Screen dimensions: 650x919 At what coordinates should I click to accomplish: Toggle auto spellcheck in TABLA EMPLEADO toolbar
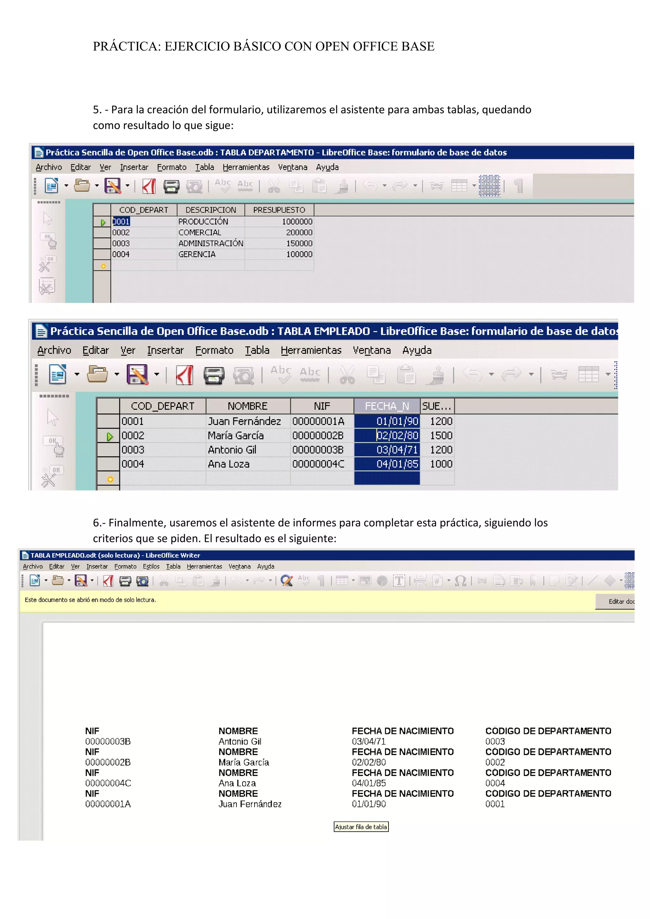click(x=310, y=375)
